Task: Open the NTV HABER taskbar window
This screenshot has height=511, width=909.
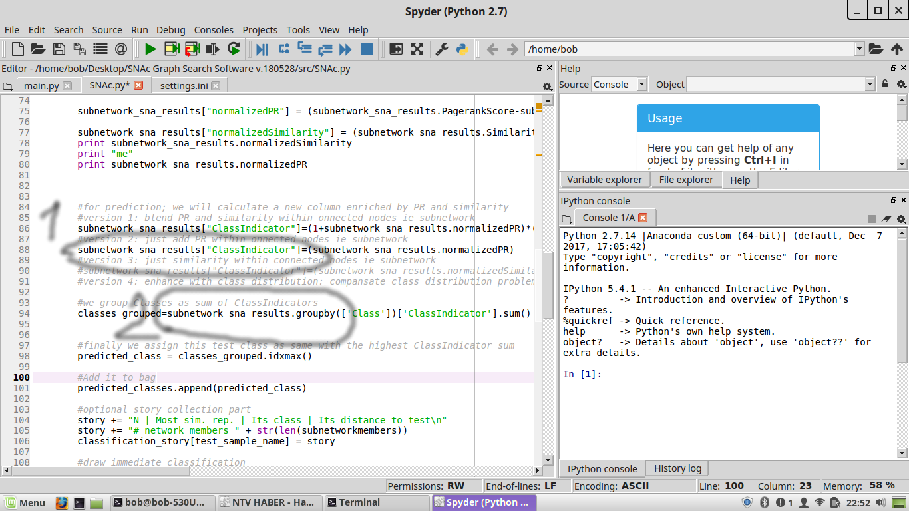Action: tap(270, 502)
